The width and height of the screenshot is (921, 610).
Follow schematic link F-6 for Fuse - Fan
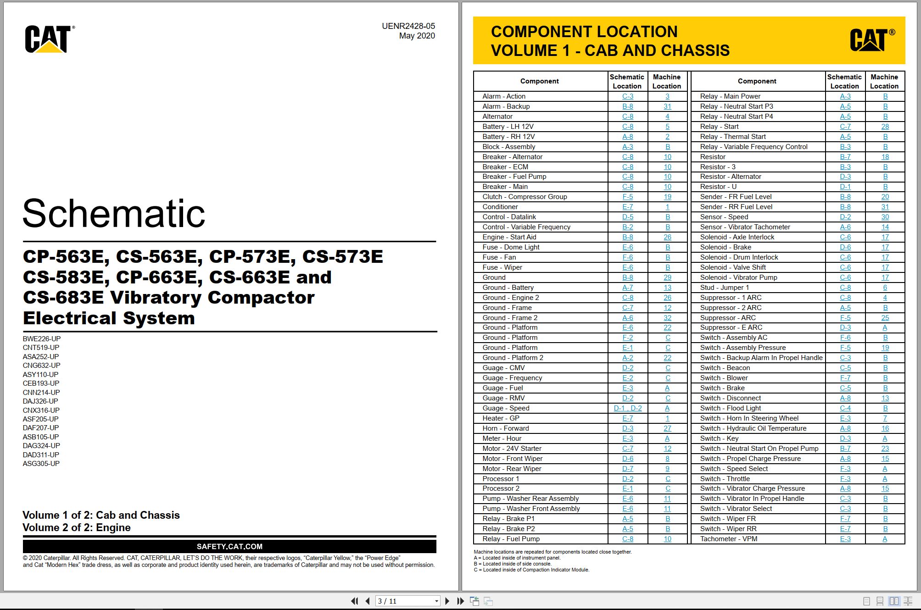(x=628, y=257)
